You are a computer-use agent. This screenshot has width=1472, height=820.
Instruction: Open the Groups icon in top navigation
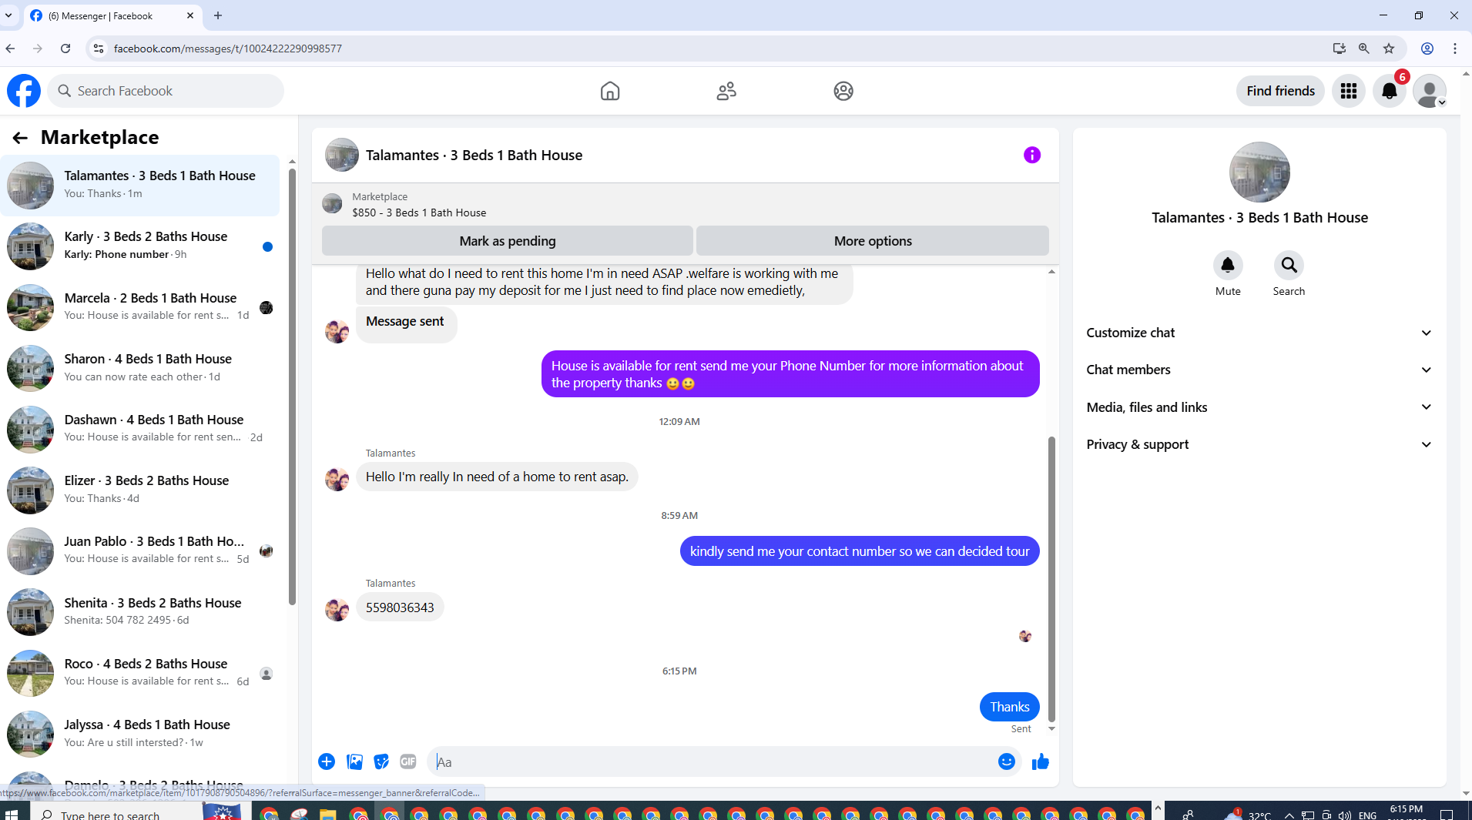pos(843,91)
